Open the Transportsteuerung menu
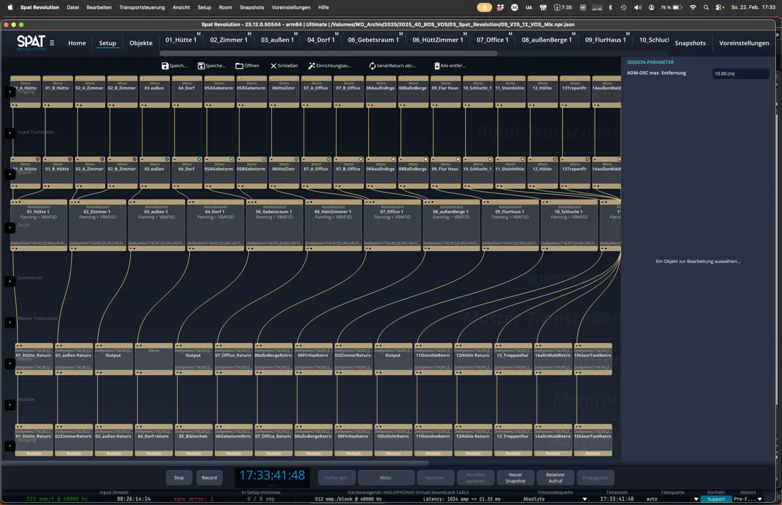782x505 pixels. point(142,7)
